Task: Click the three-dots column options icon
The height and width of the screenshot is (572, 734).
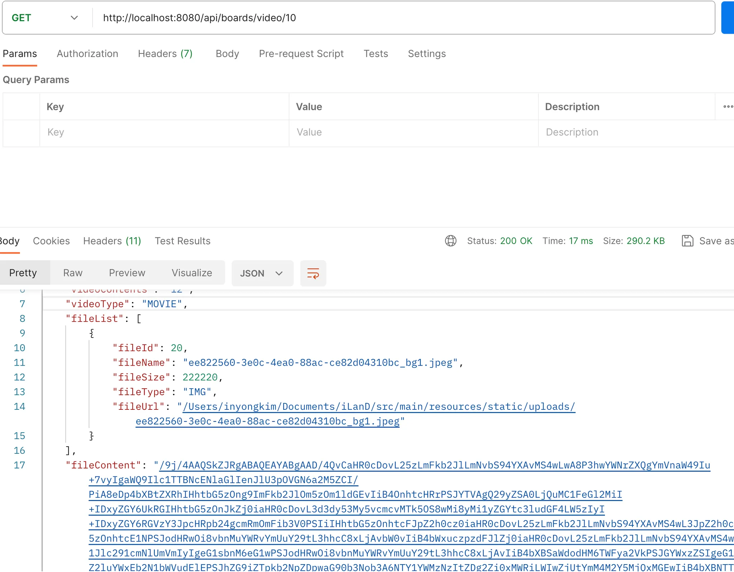Action: coord(728,106)
